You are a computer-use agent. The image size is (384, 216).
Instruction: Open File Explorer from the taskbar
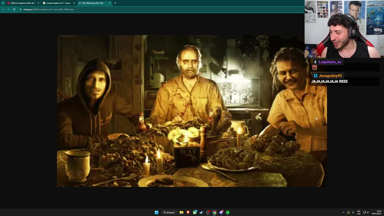coord(181,212)
